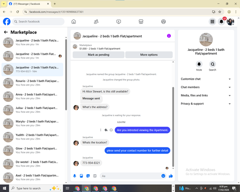Image resolution: width=240 pixels, height=192 pixels.
Task: Click the Windows 'Type here to search' box
Action: (x=36, y=188)
